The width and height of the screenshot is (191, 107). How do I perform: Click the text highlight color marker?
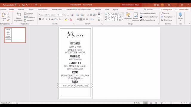(66, 19)
